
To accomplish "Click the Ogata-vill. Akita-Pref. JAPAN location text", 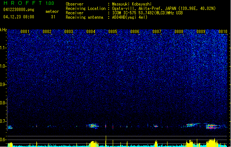I will [164, 8].
